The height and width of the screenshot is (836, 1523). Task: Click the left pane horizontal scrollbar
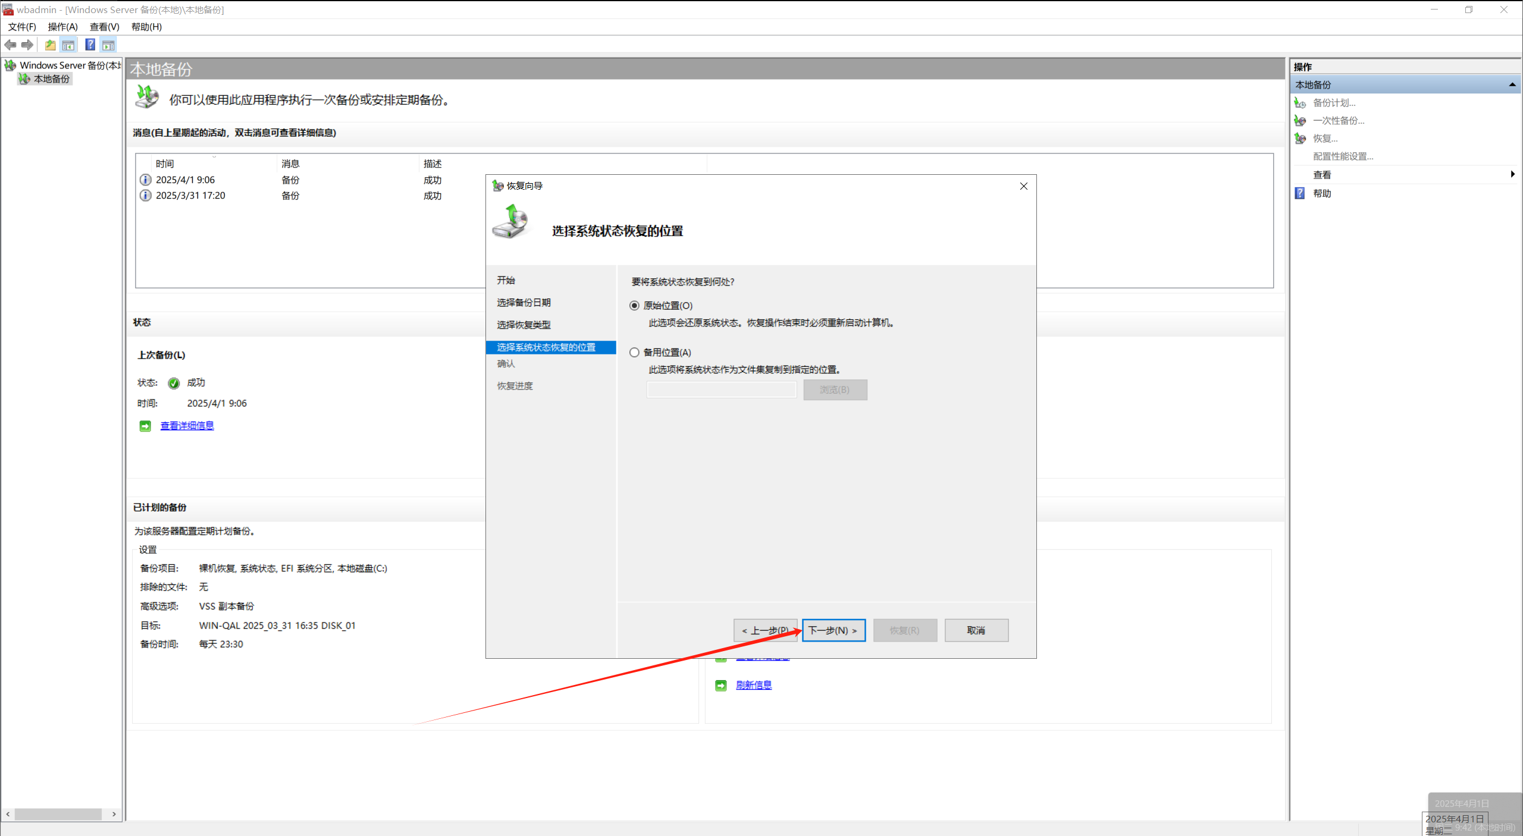click(x=58, y=814)
